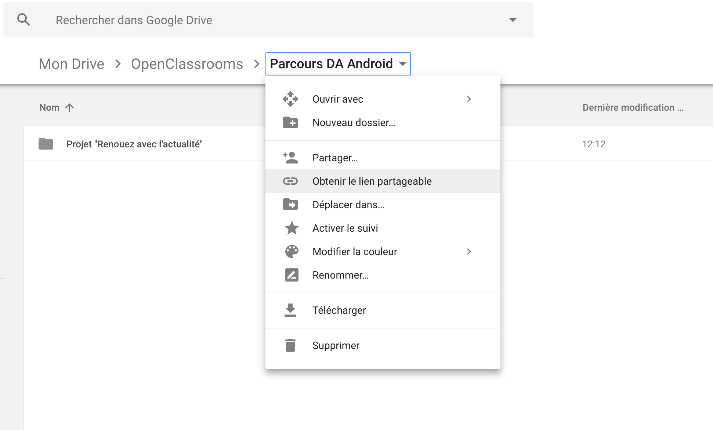Toggle the Nom sort direction arrow
Viewport: 713px width, 430px height.
click(x=69, y=107)
